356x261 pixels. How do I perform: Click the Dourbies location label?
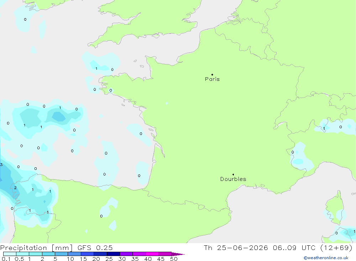(233, 179)
